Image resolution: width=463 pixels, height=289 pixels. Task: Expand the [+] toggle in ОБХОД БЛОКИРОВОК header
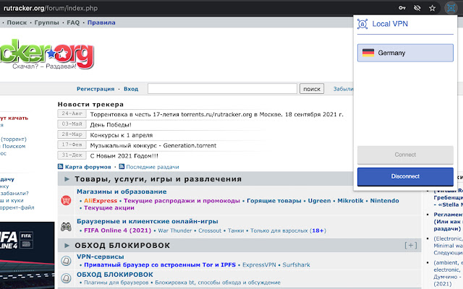pyautogui.click(x=410, y=246)
